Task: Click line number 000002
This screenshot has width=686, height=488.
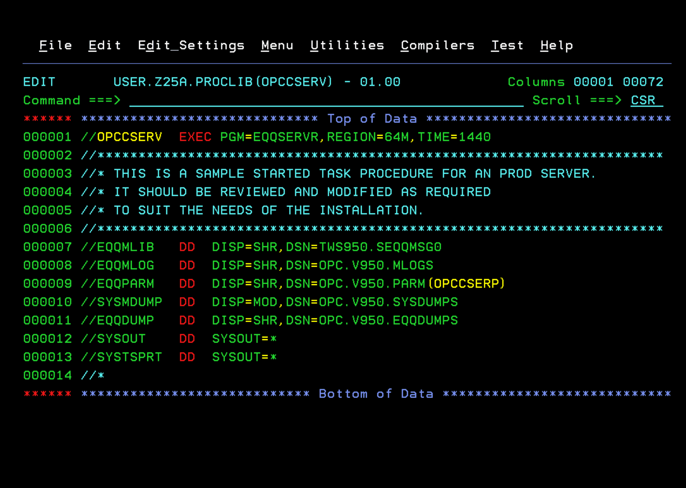Action: (x=47, y=155)
